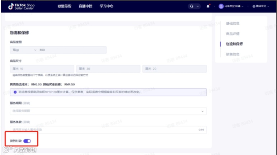Jump to 基础信息 section
This screenshot has width=277, height=155.
pos(233,23)
